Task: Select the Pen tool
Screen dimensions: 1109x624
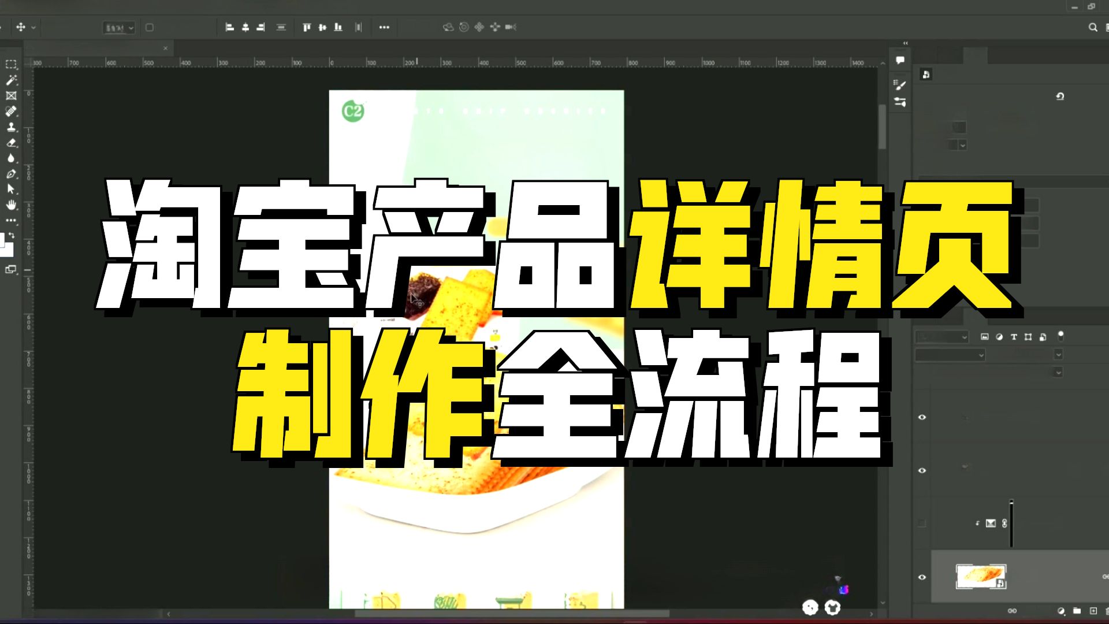Action: pyautogui.click(x=11, y=174)
